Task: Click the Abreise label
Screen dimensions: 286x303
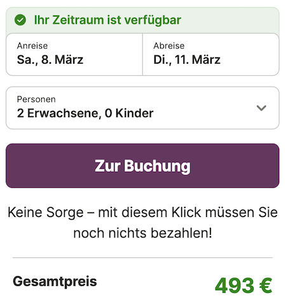Action: (x=169, y=46)
